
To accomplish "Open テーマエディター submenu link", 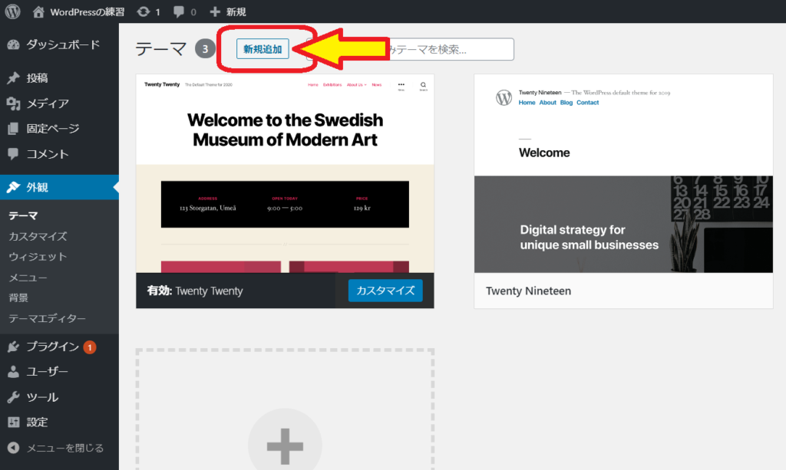I will (47, 318).
